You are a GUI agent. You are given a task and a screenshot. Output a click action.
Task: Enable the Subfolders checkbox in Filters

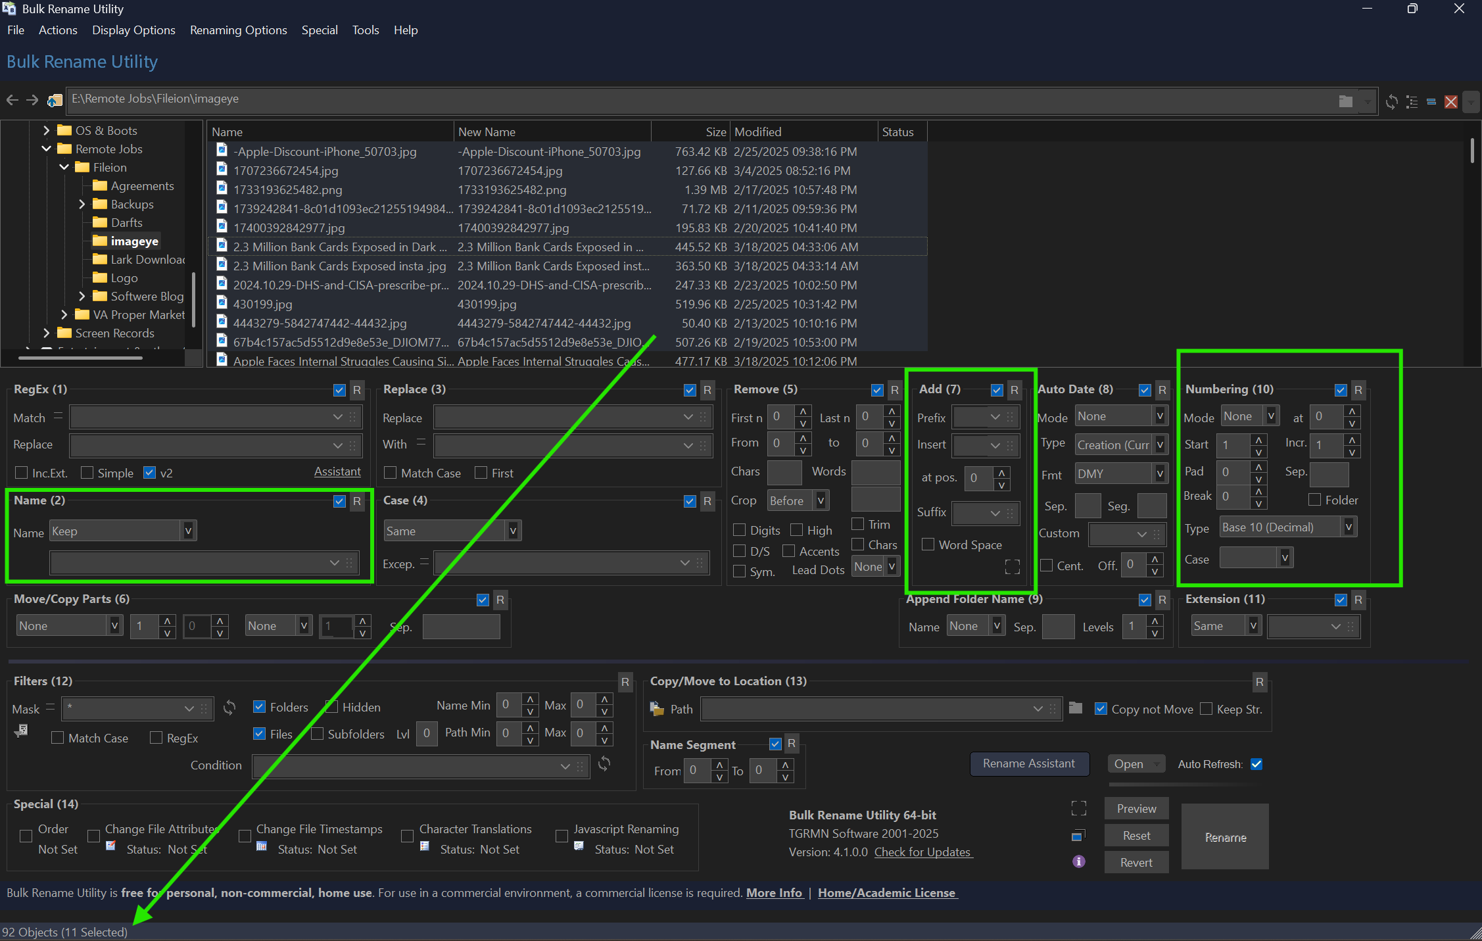pyautogui.click(x=318, y=734)
